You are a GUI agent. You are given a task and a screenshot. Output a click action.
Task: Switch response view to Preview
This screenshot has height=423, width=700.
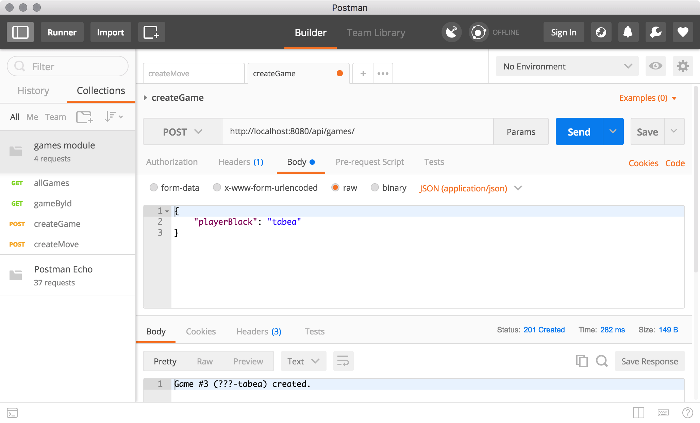pyautogui.click(x=248, y=361)
